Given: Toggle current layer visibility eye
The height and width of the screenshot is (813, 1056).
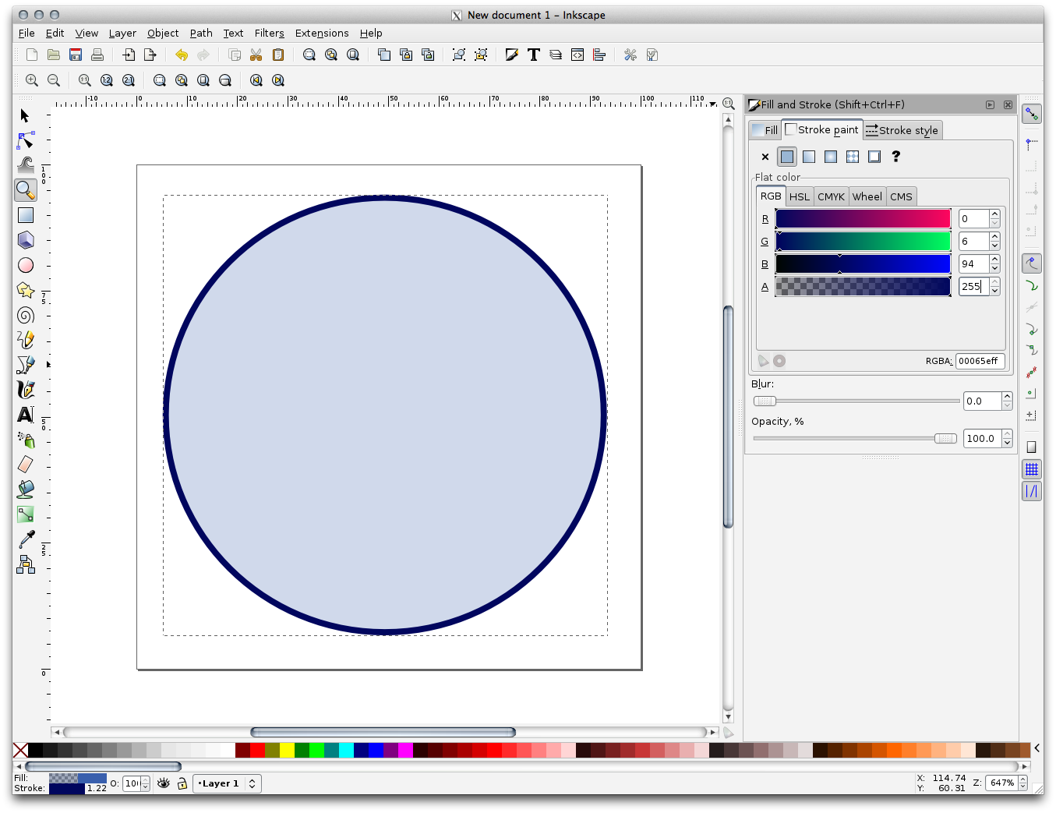Looking at the screenshot, I should tap(164, 783).
